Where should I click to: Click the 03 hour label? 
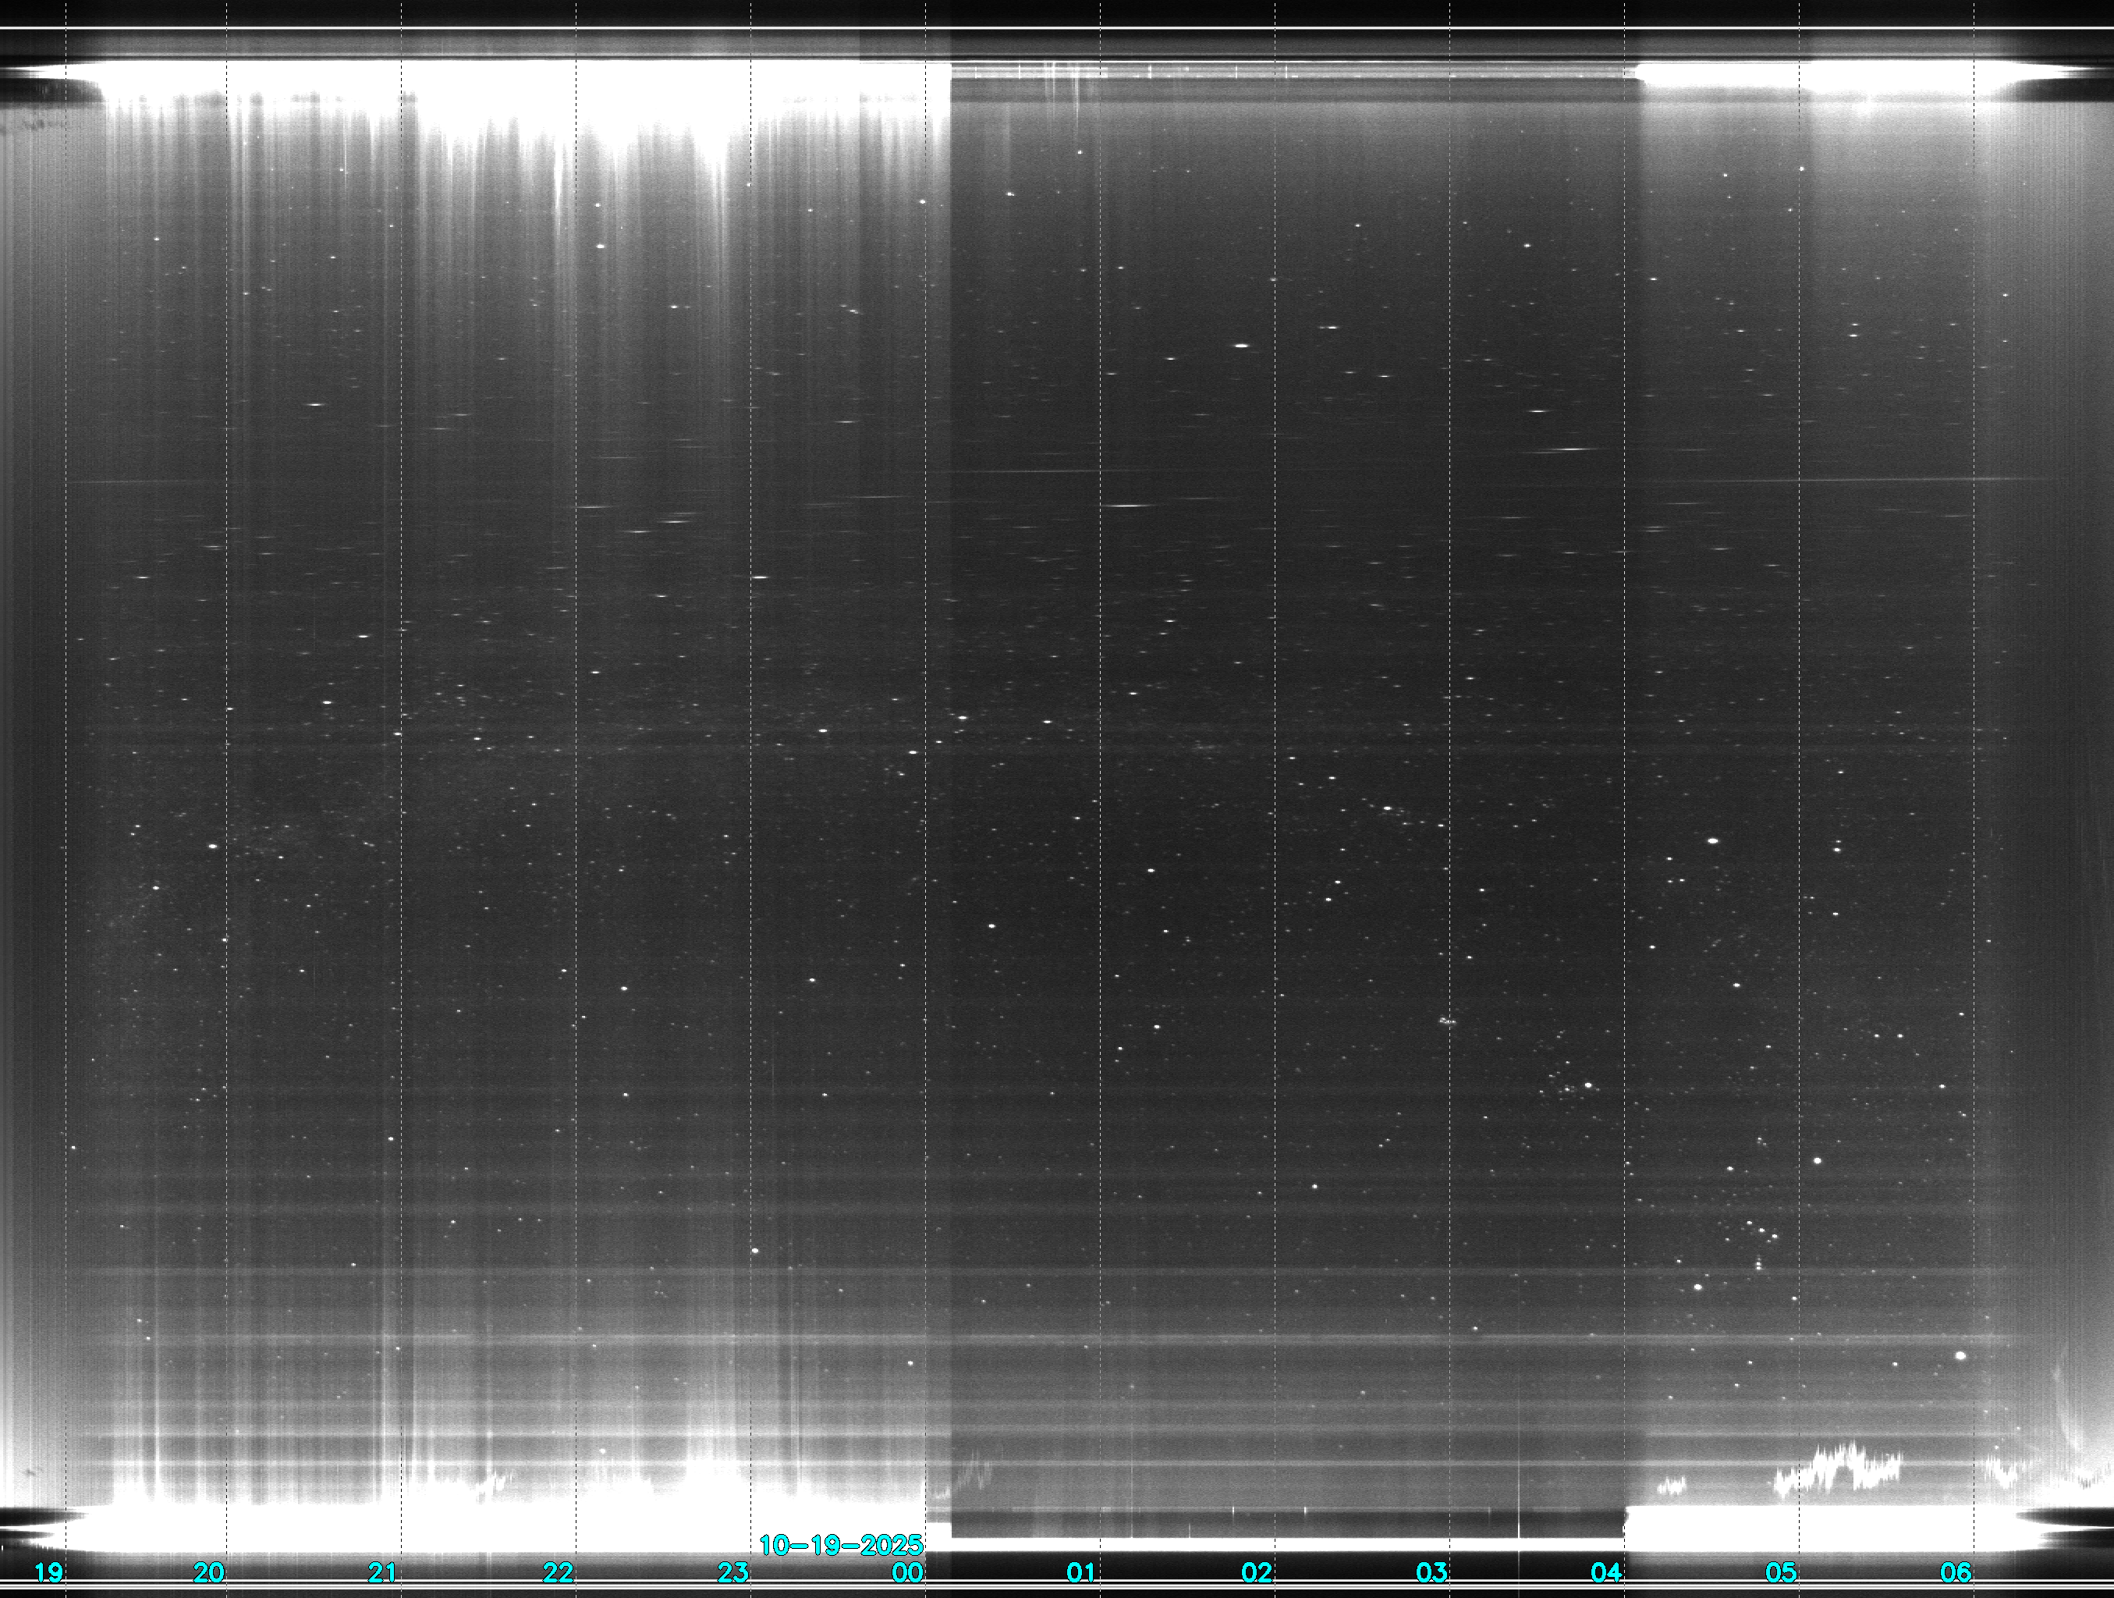[1431, 1572]
